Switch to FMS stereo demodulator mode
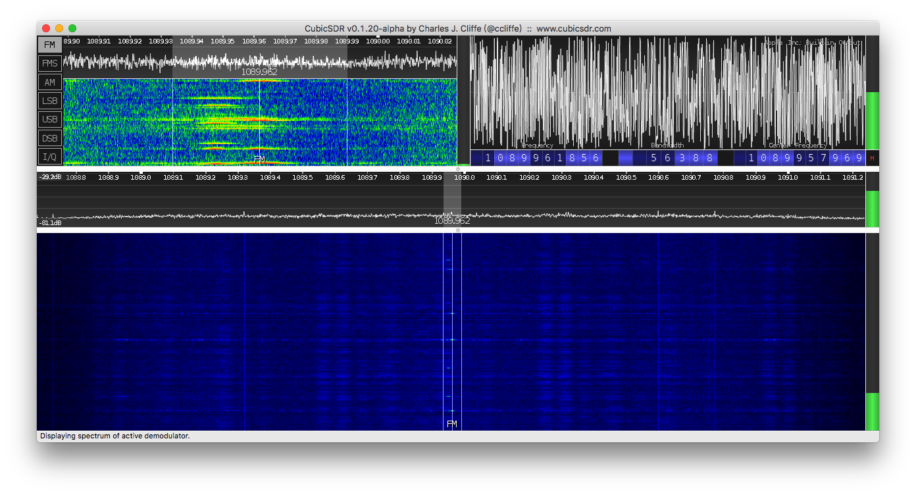Screen dimensions: 916x495 [x=49, y=63]
